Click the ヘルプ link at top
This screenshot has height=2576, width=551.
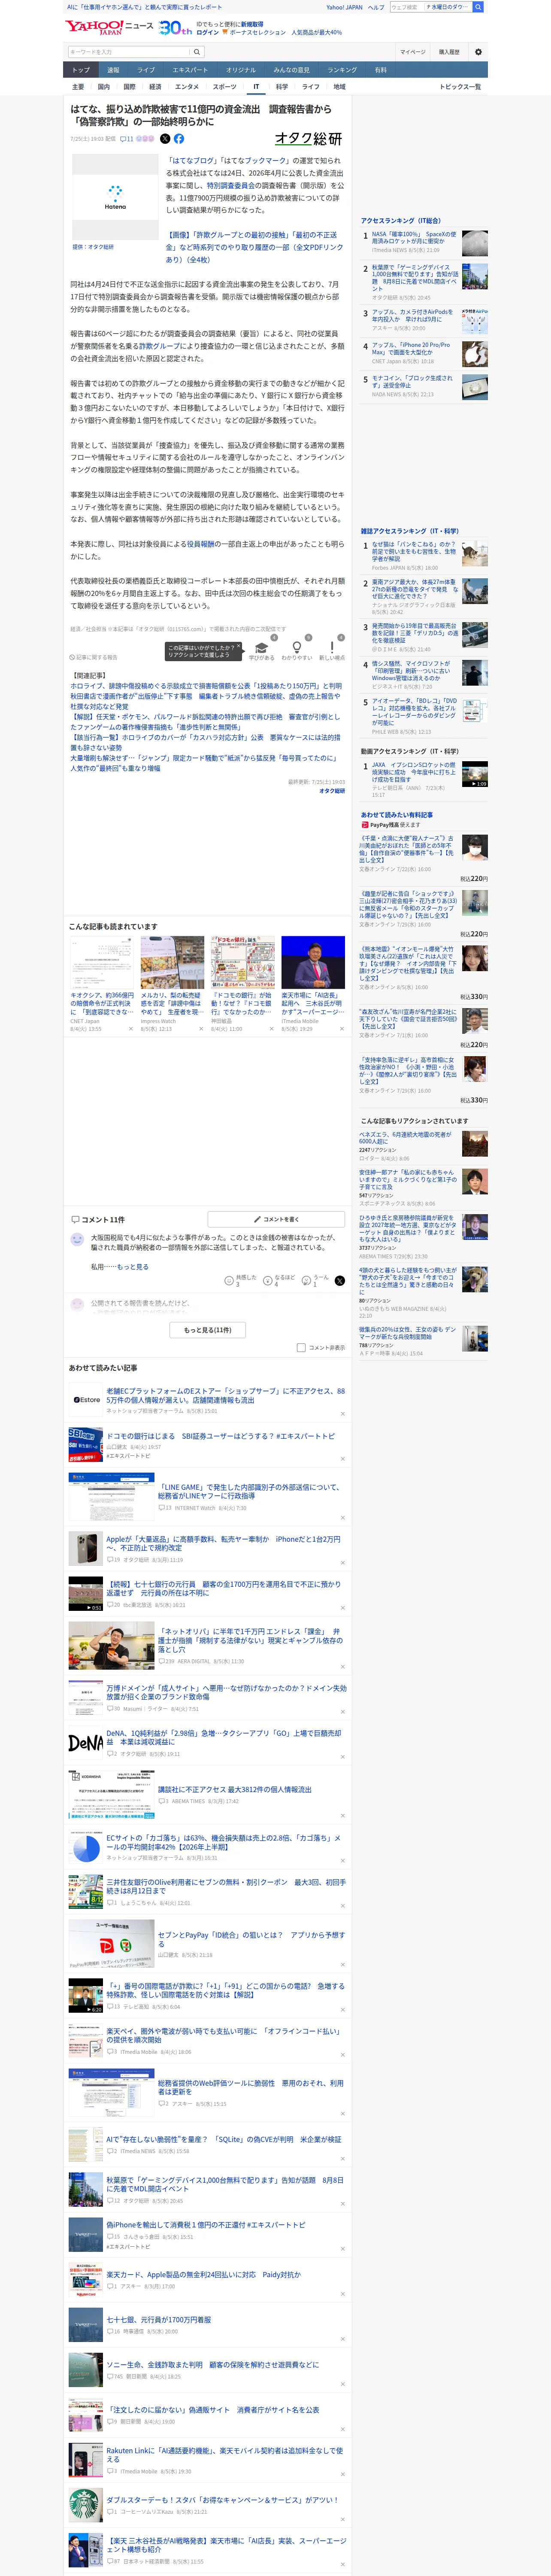376,7
